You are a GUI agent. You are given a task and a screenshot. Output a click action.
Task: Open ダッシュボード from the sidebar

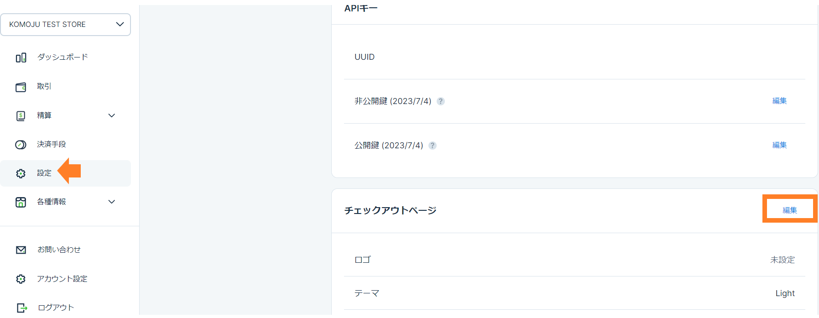[x=63, y=57]
